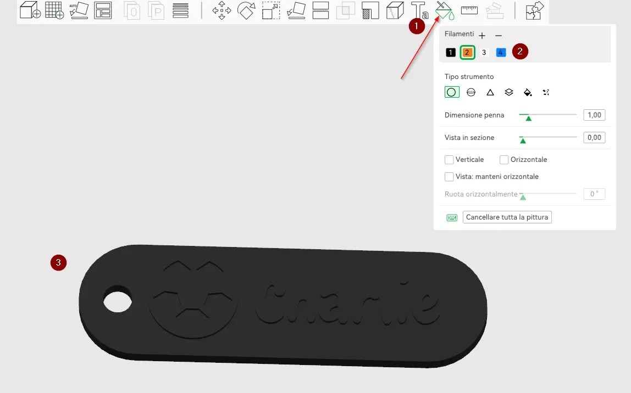Enable the Verticale checkbox

tap(449, 159)
